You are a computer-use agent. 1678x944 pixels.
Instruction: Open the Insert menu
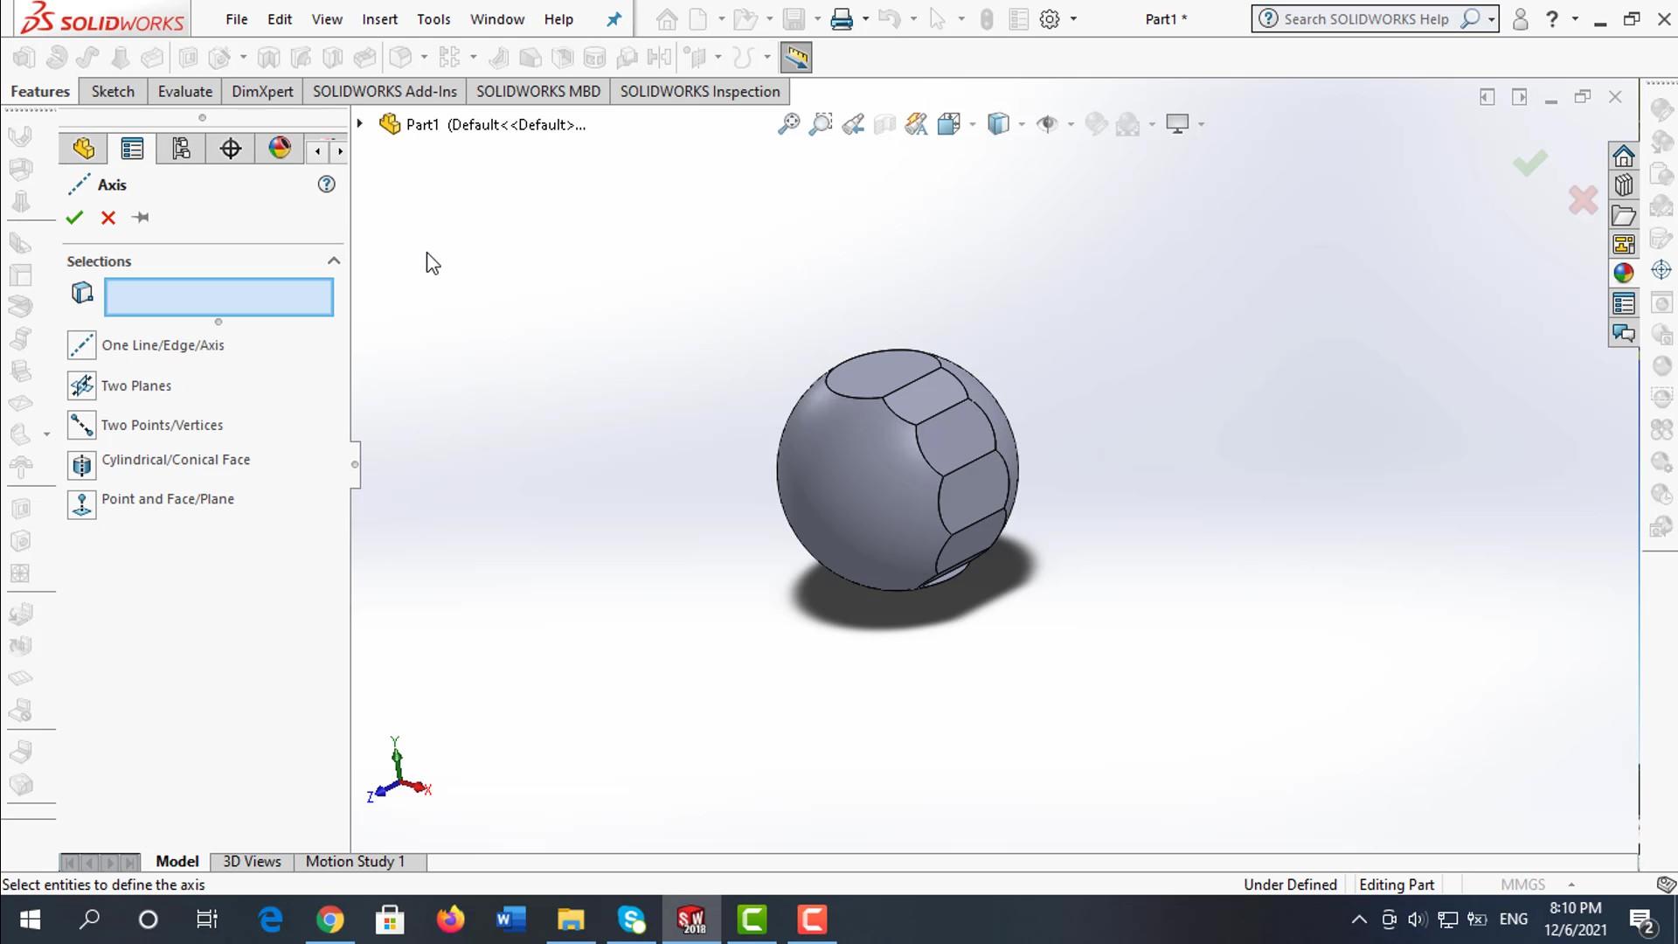(x=379, y=19)
